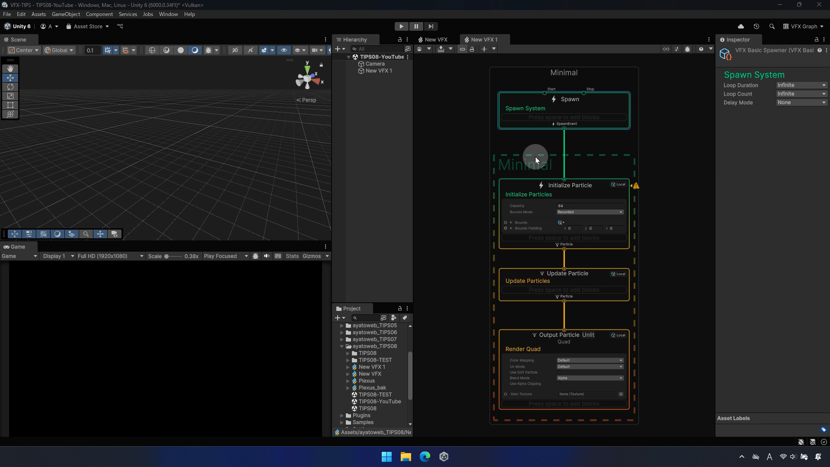The image size is (830, 467).
Task: Open the GameObject menu
Action: (66, 14)
